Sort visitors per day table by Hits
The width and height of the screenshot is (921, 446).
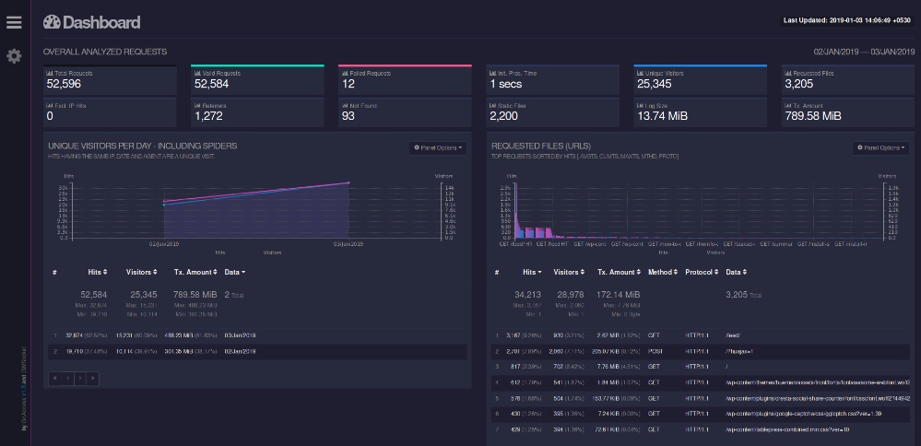[x=97, y=273]
